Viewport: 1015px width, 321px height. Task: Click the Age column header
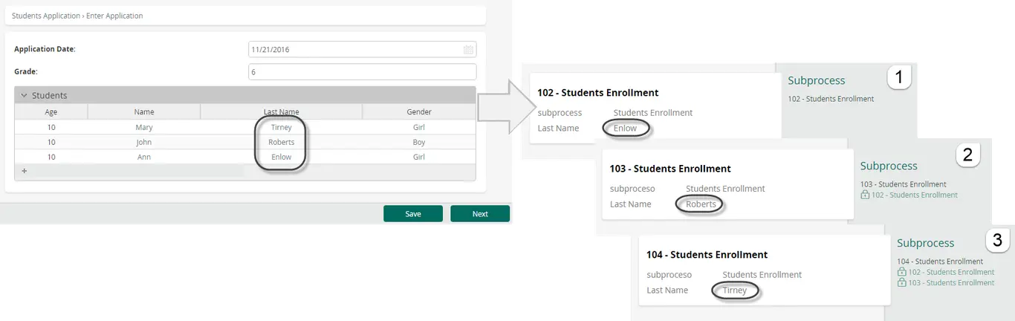[51, 111]
